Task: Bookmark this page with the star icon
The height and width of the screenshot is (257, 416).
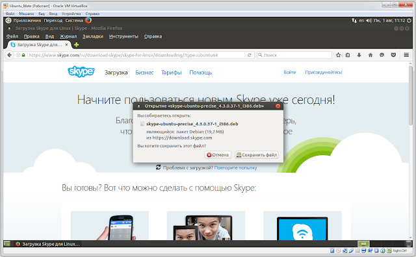Action: pos(338,55)
